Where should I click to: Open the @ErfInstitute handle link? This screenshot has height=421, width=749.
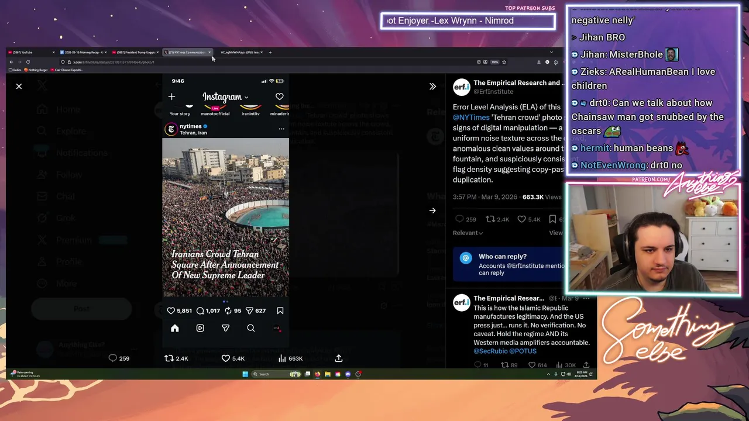[493, 92]
